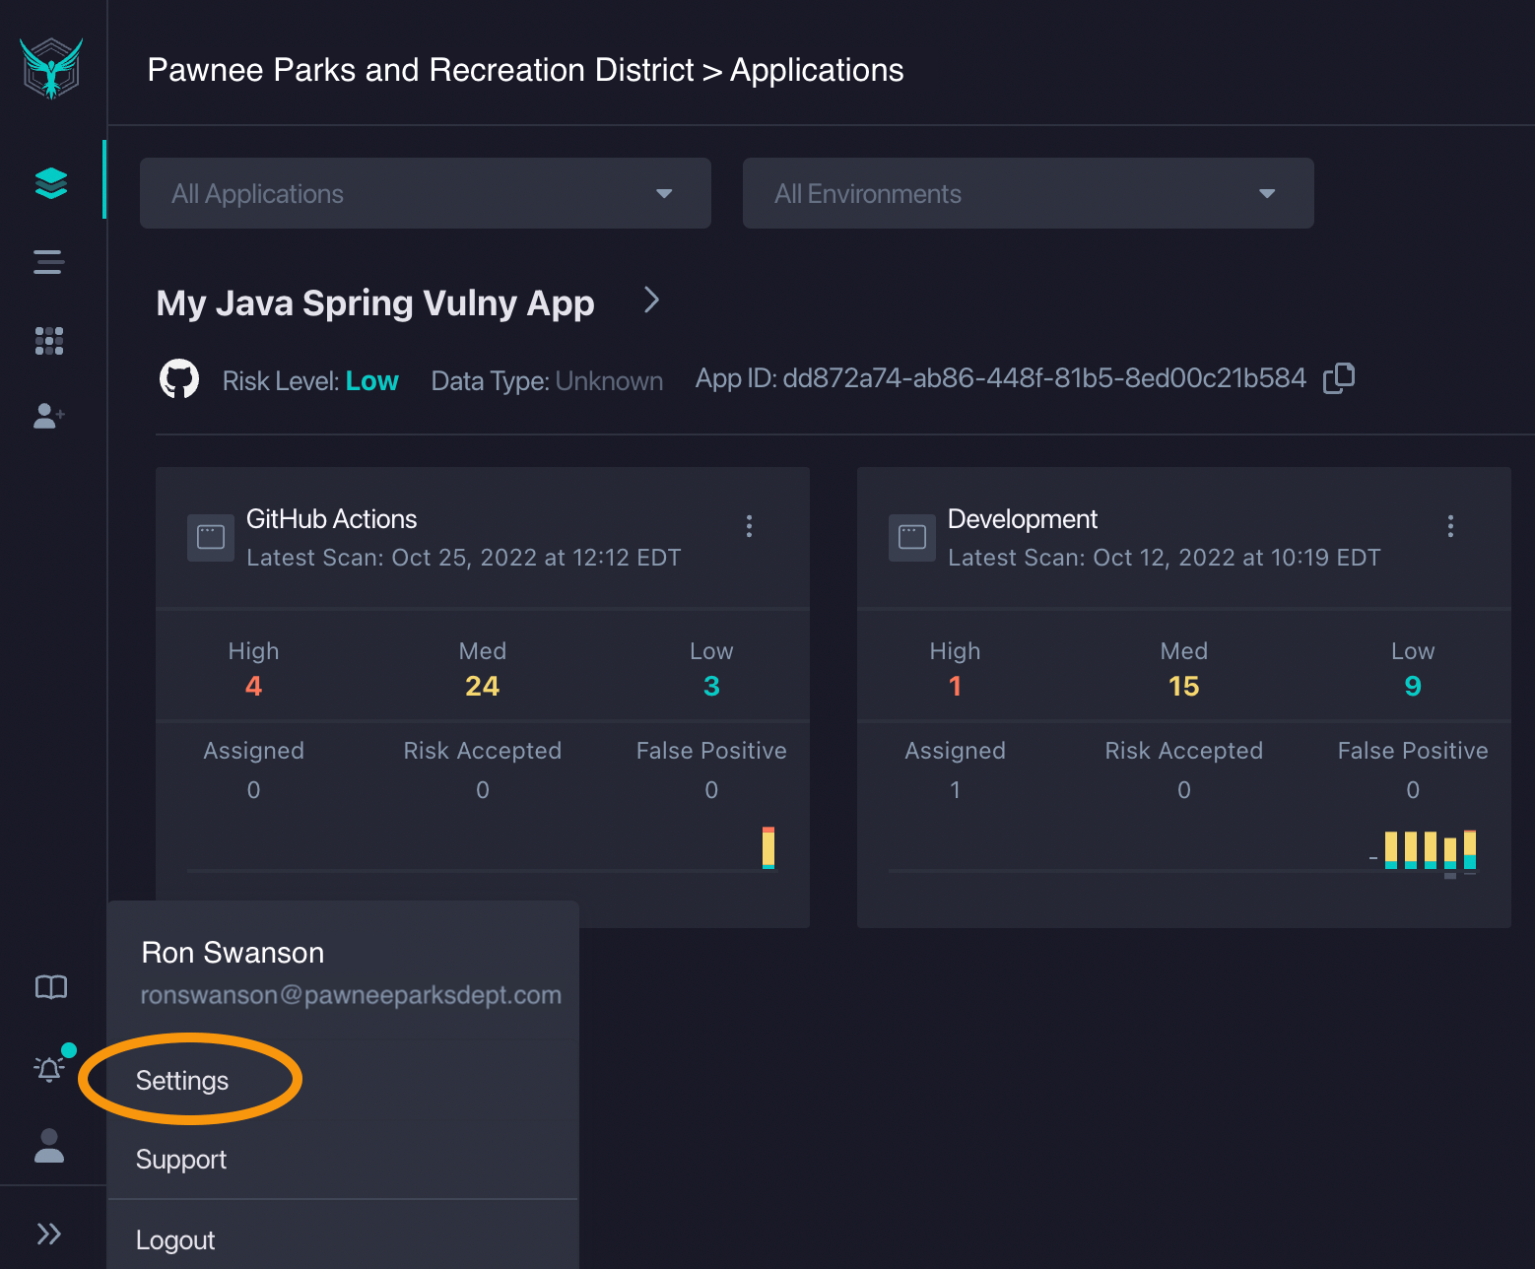Click the GitHub logo next to Risk Level

[x=179, y=377]
